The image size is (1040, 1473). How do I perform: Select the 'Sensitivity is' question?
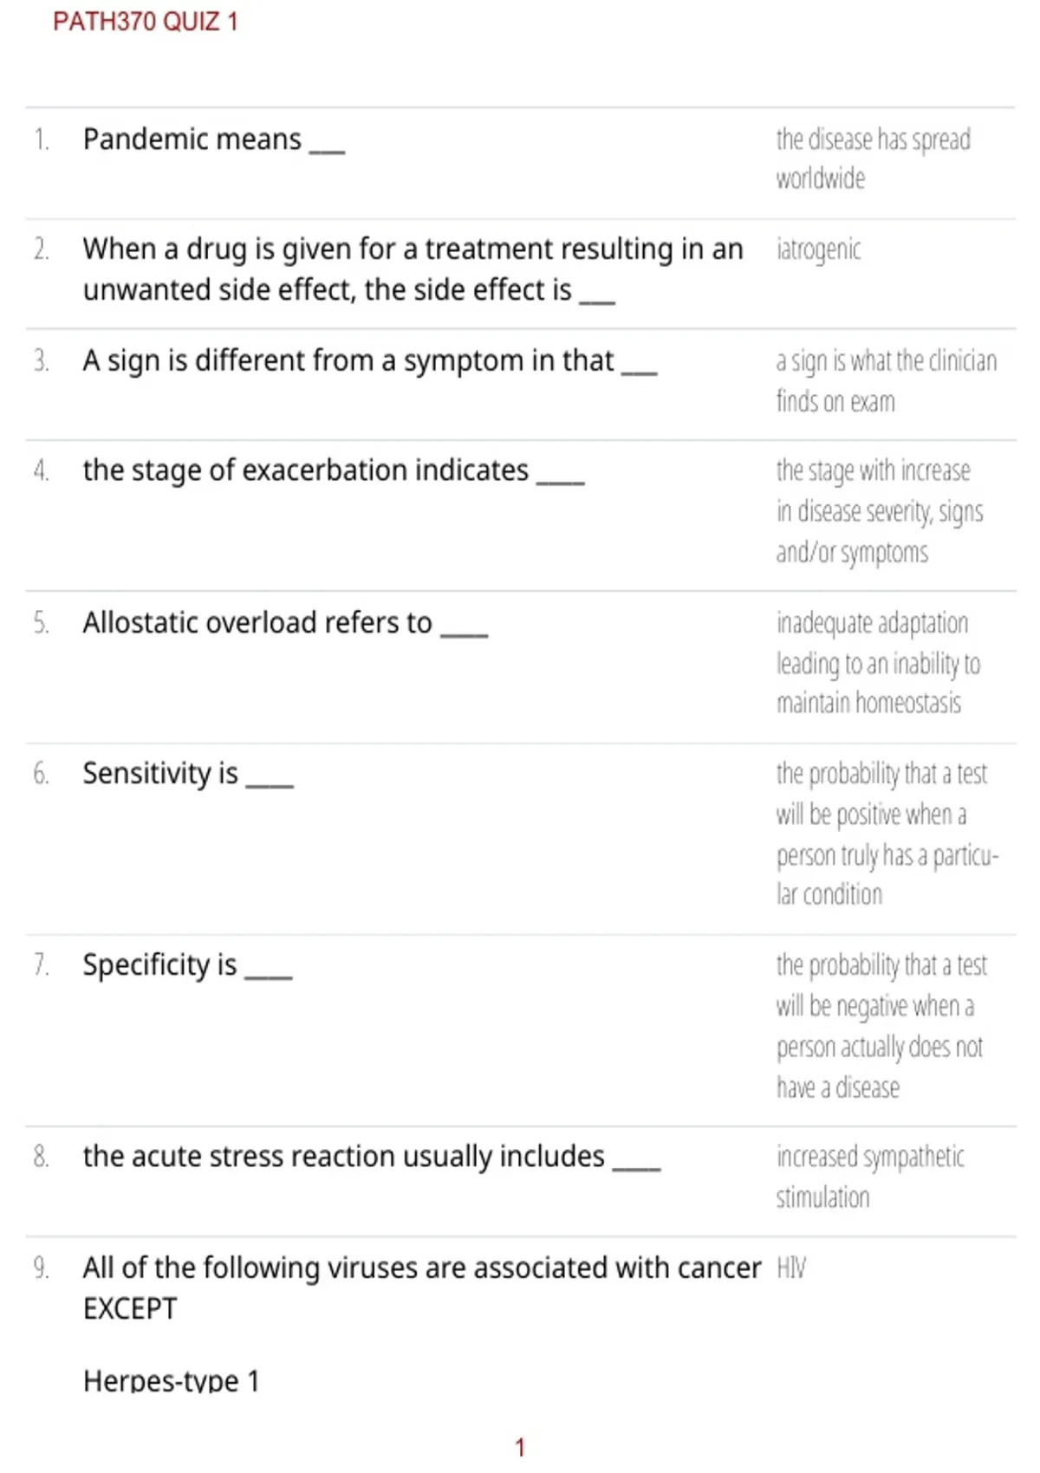point(188,774)
